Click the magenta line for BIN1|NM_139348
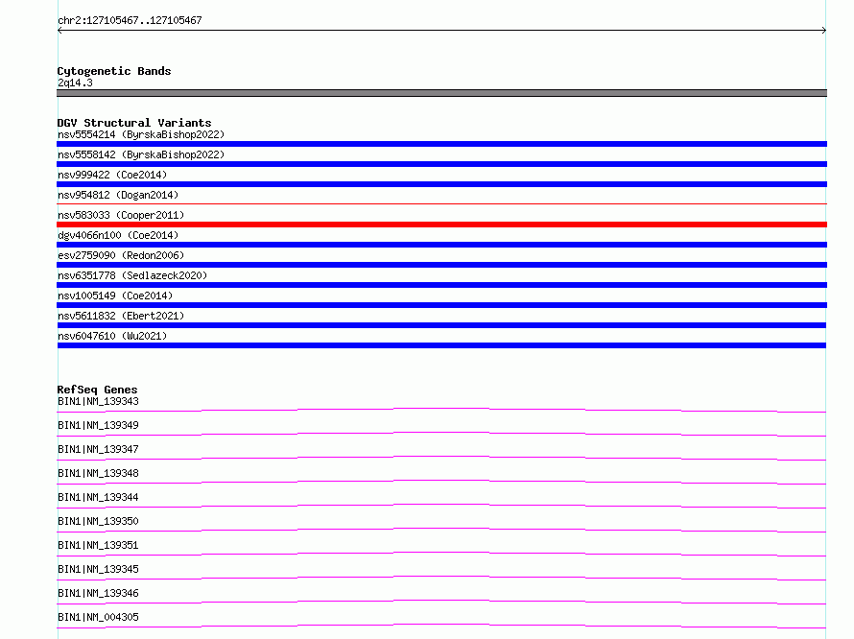The height and width of the screenshot is (639, 854). pyautogui.click(x=441, y=482)
